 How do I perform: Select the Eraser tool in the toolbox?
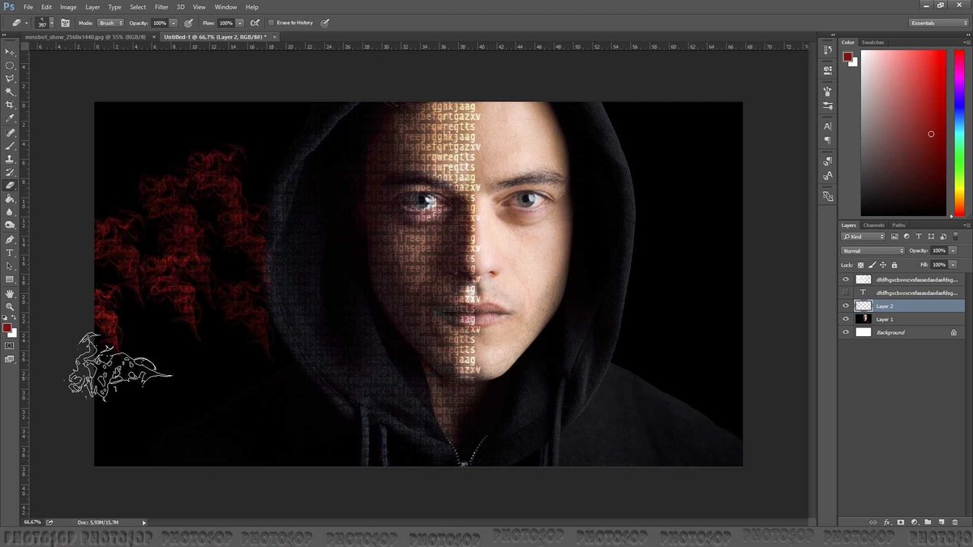pos(10,185)
